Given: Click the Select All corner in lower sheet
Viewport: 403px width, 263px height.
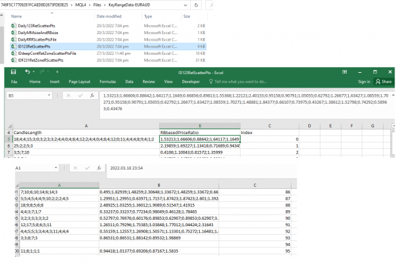Looking at the screenshot, I should point(17,185).
